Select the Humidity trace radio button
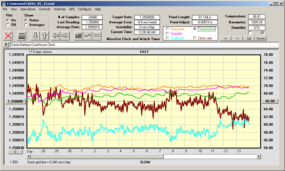Viewport: 285px width, 171px height. pyautogui.click(x=167, y=34)
